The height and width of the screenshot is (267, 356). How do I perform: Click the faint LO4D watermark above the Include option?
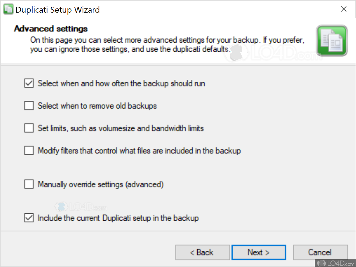click(x=81, y=207)
